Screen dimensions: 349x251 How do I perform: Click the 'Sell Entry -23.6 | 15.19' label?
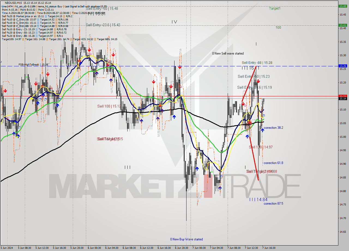coord(254,88)
